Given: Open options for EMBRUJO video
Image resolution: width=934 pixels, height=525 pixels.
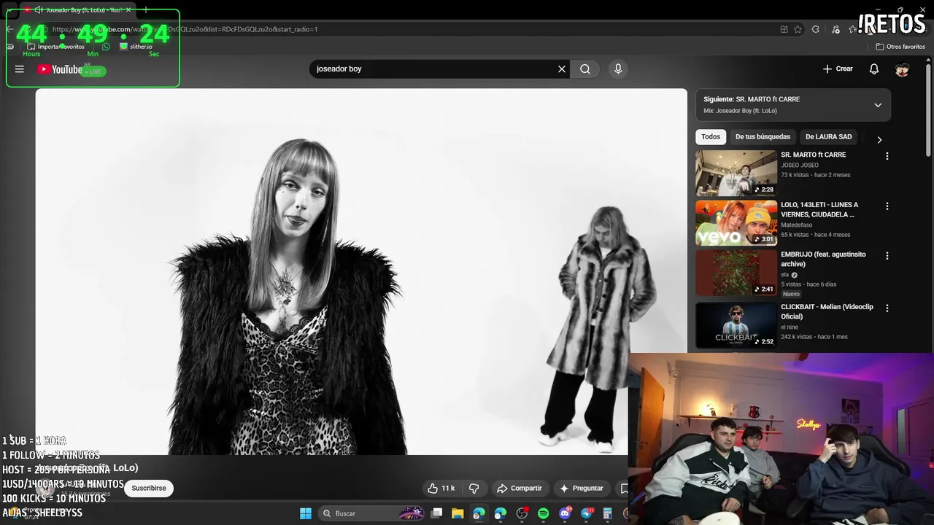Looking at the screenshot, I should tap(887, 256).
